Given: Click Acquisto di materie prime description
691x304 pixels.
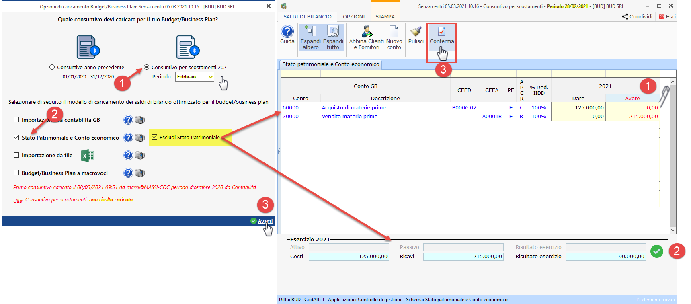Looking at the screenshot, I should 354,108.
